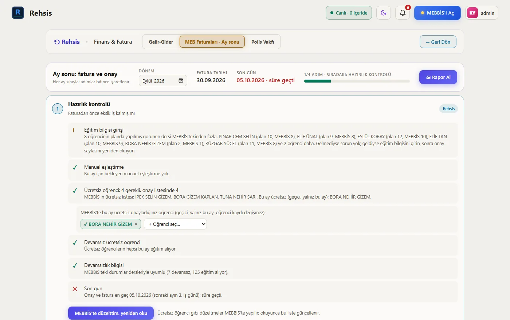This screenshot has width=510, height=320.
Task: Open the '+ Öğrenci seç...' dropdown
Action: (x=176, y=224)
